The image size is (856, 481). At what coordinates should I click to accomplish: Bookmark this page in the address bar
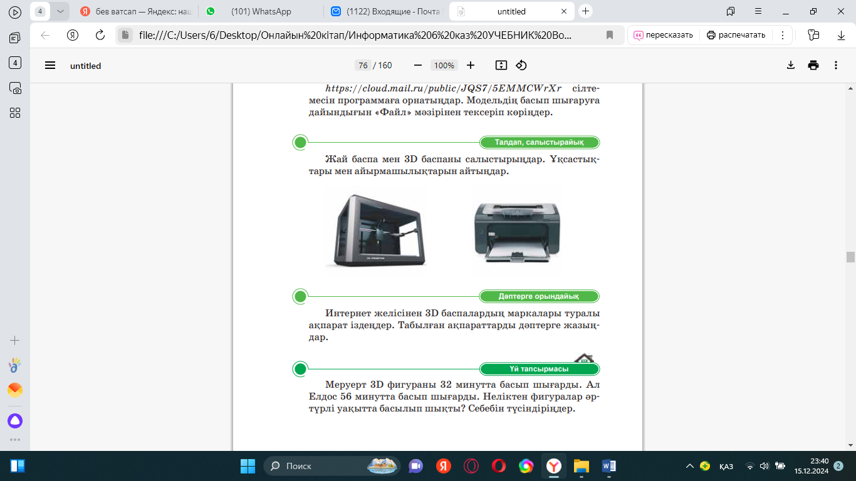(610, 35)
